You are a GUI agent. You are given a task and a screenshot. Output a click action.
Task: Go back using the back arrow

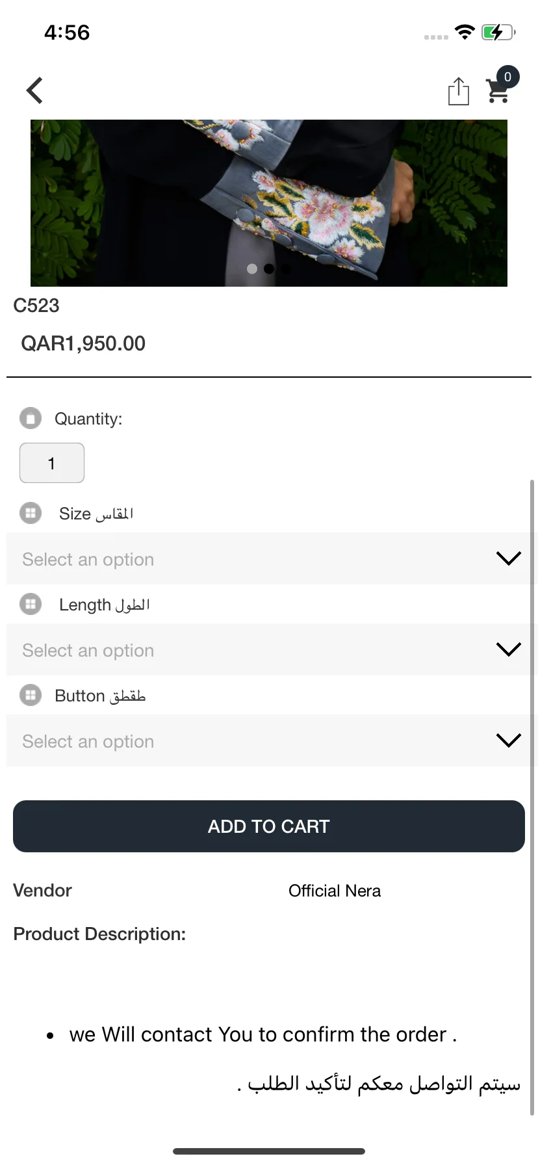(x=35, y=90)
